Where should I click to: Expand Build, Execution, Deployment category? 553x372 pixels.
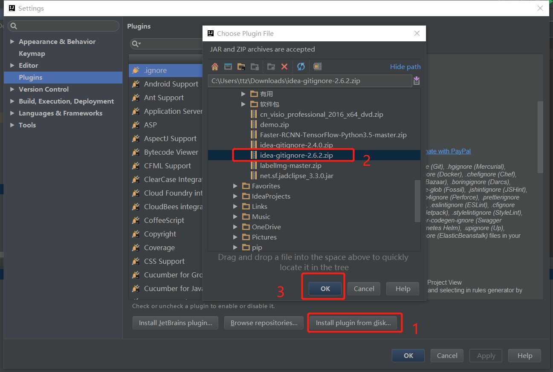coord(12,101)
